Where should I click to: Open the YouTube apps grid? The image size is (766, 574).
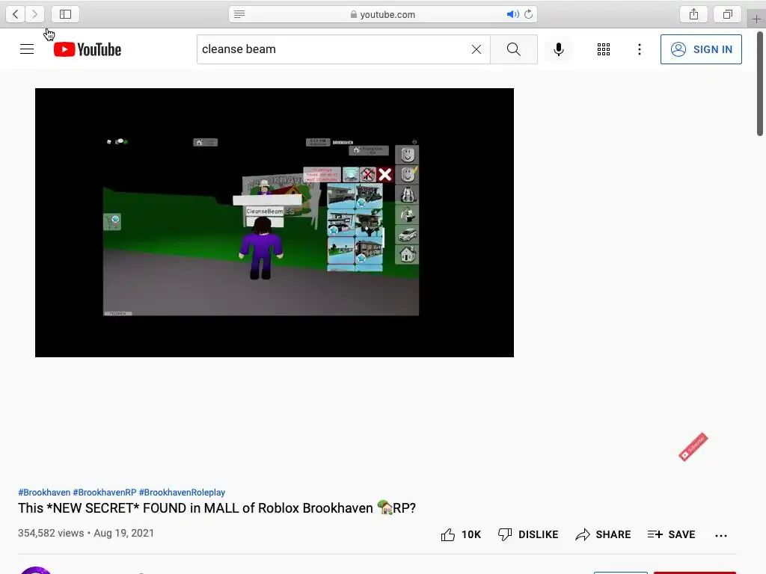[604, 49]
